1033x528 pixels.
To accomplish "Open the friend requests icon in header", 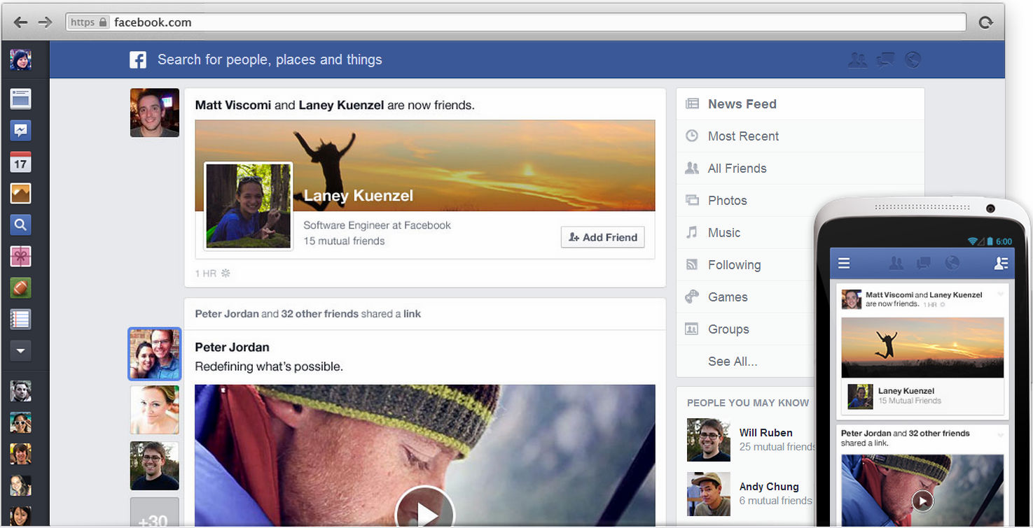I will tap(857, 60).
